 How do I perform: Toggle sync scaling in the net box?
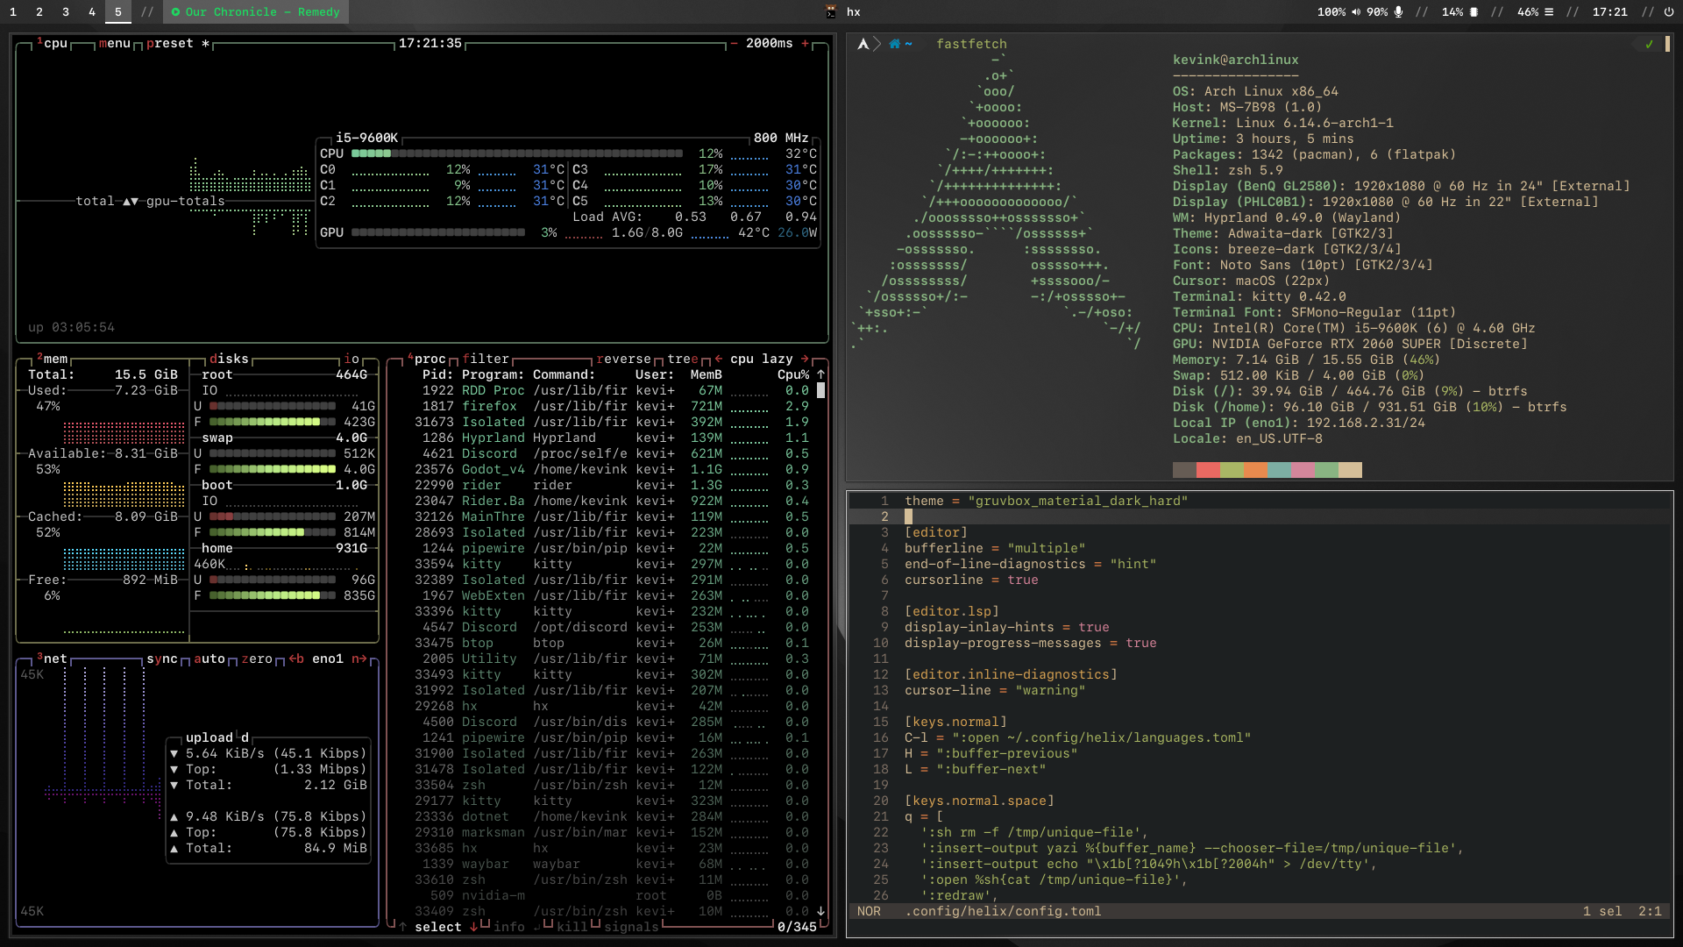click(x=162, y=659)
